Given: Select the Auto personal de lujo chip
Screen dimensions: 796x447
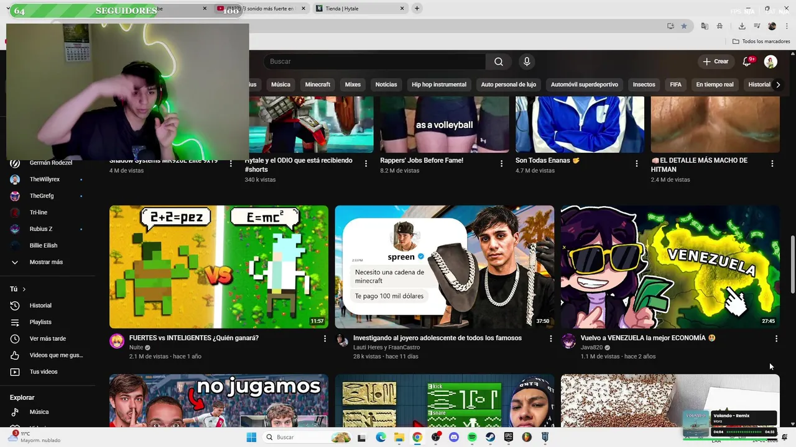Looking at the screenshot, I should pos(509,84).
